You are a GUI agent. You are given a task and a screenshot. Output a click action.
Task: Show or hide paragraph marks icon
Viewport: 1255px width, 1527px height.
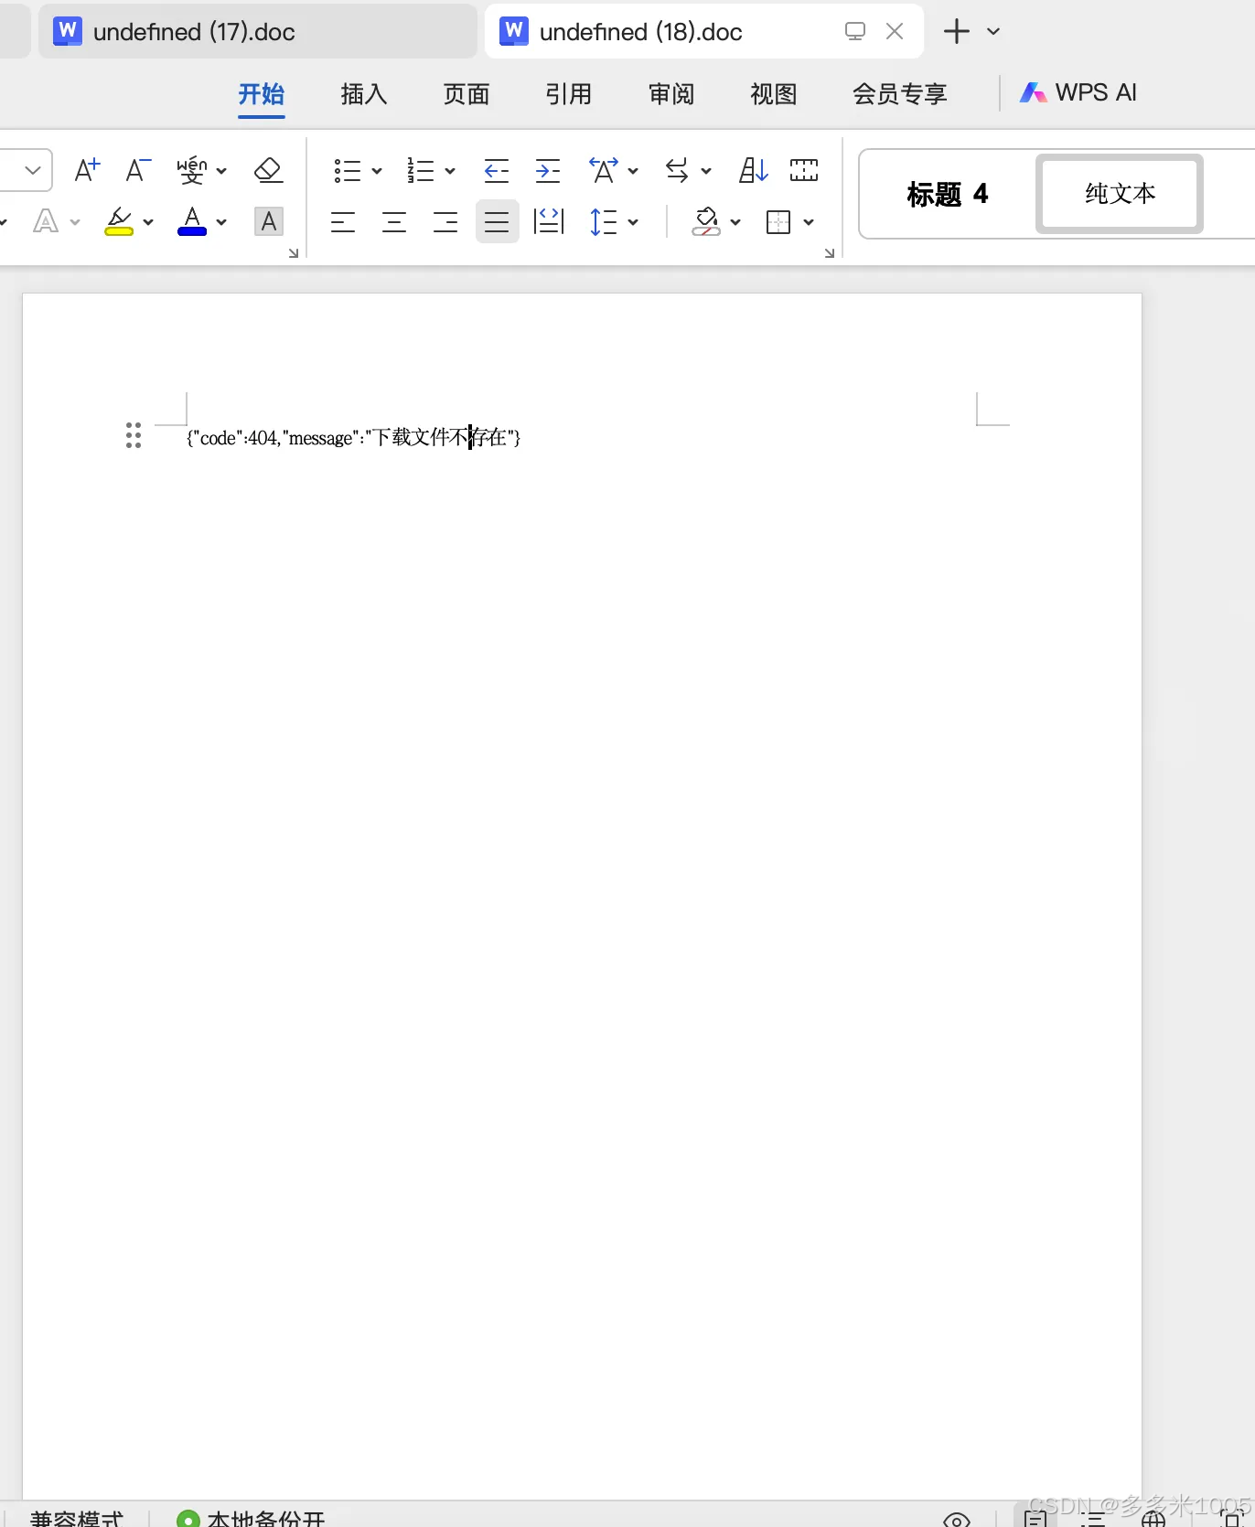[804, 170]
